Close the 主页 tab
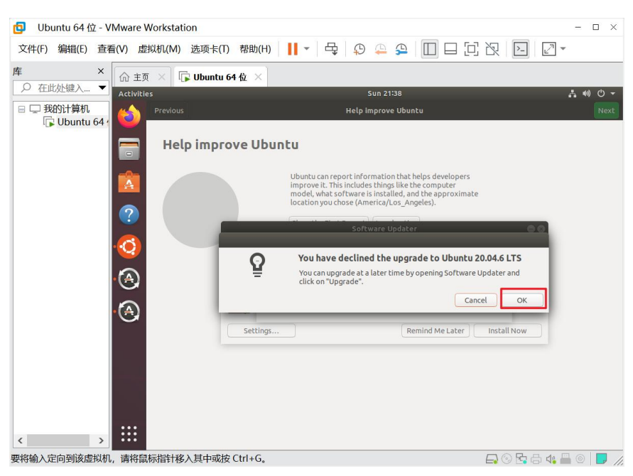 [161, 77]
